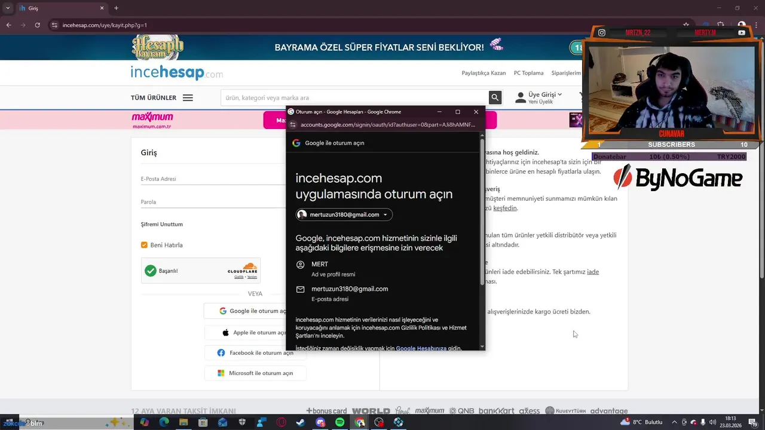Click the main browser address bar
The height and width of the screenshot is (430, 765).
(x=359, y=25)
